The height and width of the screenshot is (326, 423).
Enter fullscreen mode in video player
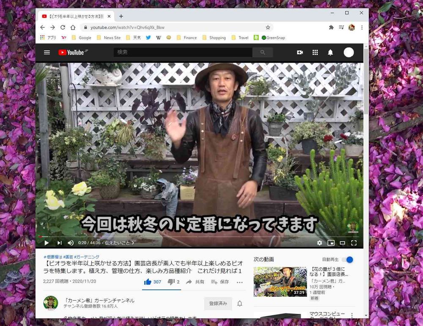pyautogui.click(x=354, y=243)
